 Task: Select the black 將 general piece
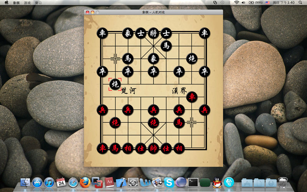click(x=153, y=33)
